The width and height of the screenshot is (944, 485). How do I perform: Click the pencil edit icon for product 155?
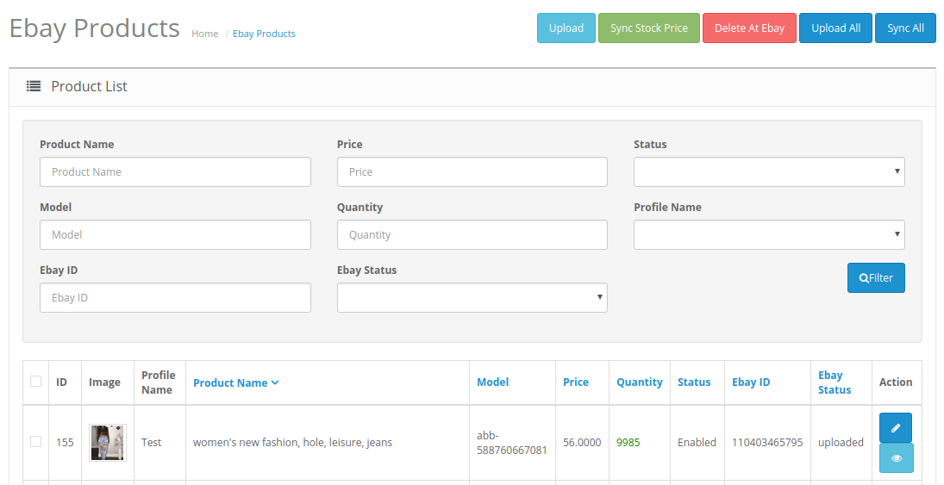895,427
